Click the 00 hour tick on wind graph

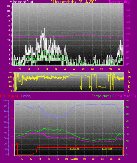point(83,69)
